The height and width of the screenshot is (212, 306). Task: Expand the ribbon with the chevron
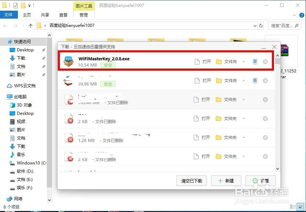pos(294,15)
